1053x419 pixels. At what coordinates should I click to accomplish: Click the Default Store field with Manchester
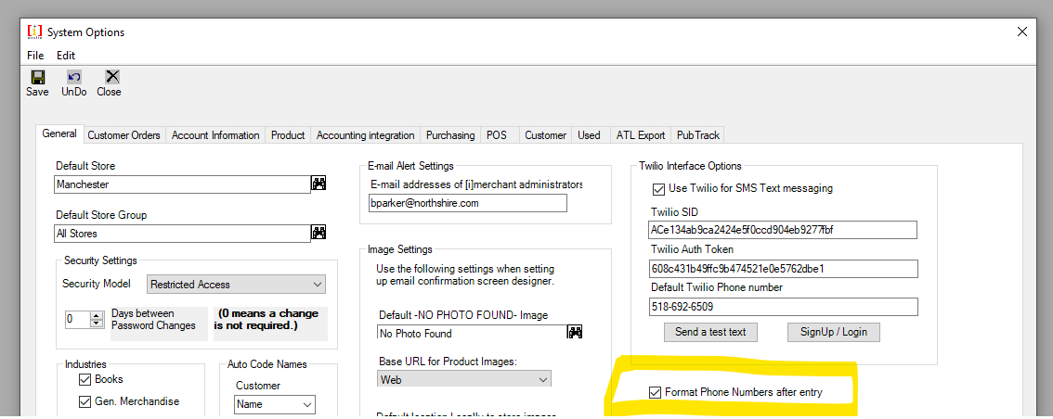tap(182, 184)
